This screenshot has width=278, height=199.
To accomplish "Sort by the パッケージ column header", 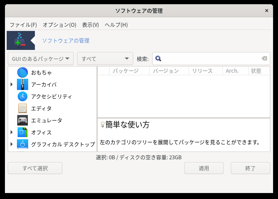I will [129, 71].
